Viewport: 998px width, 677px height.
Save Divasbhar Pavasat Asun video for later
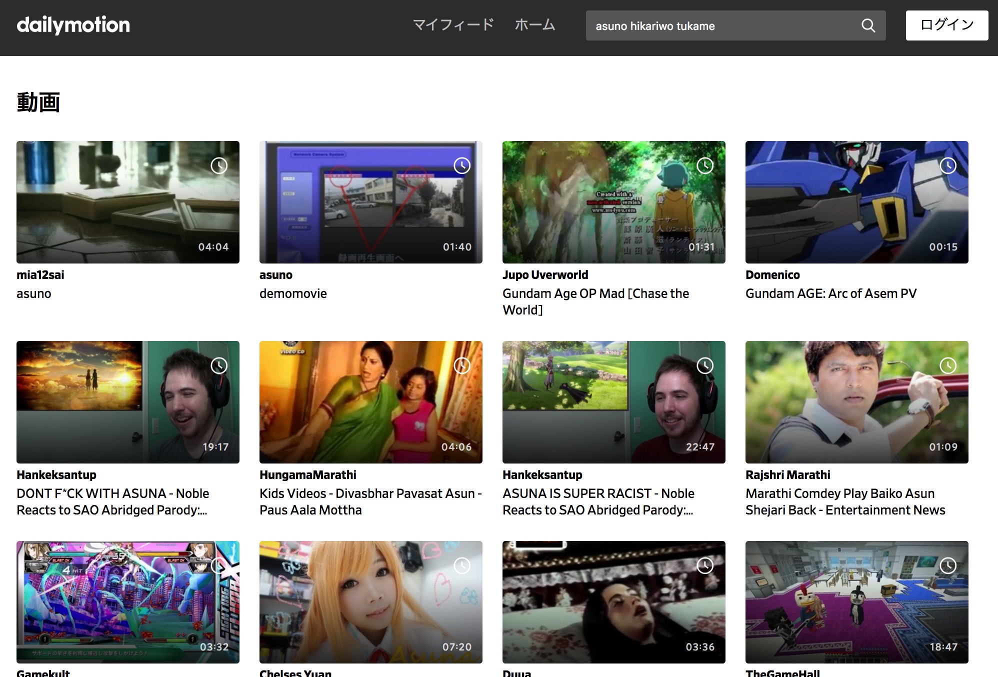(x=462, y=365)
